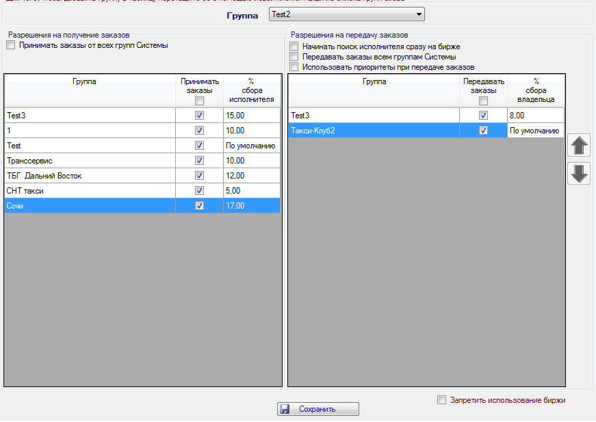Toggle the header checkbox under Передавать заказы

pos(483,101)
